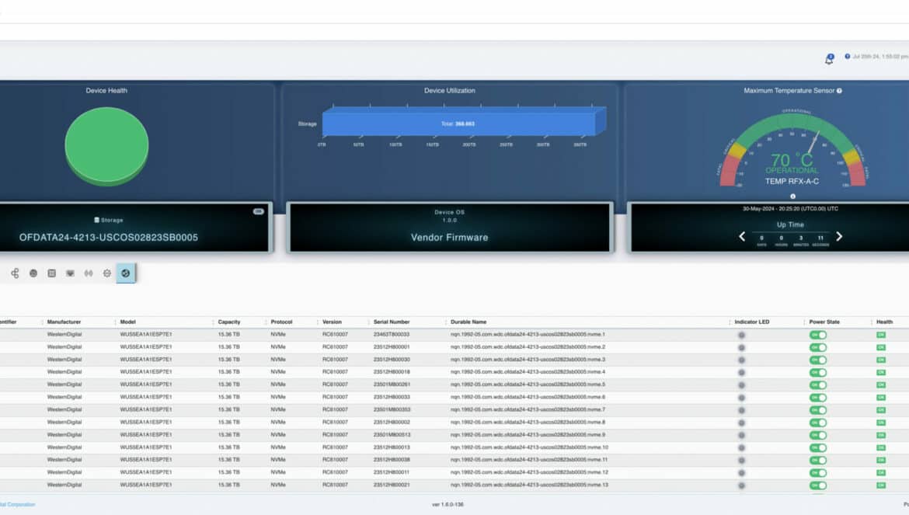This screenshot has width=909, height=515.
Task: Click Indicator LED for drive nvme.3
Action: [741, 360]
